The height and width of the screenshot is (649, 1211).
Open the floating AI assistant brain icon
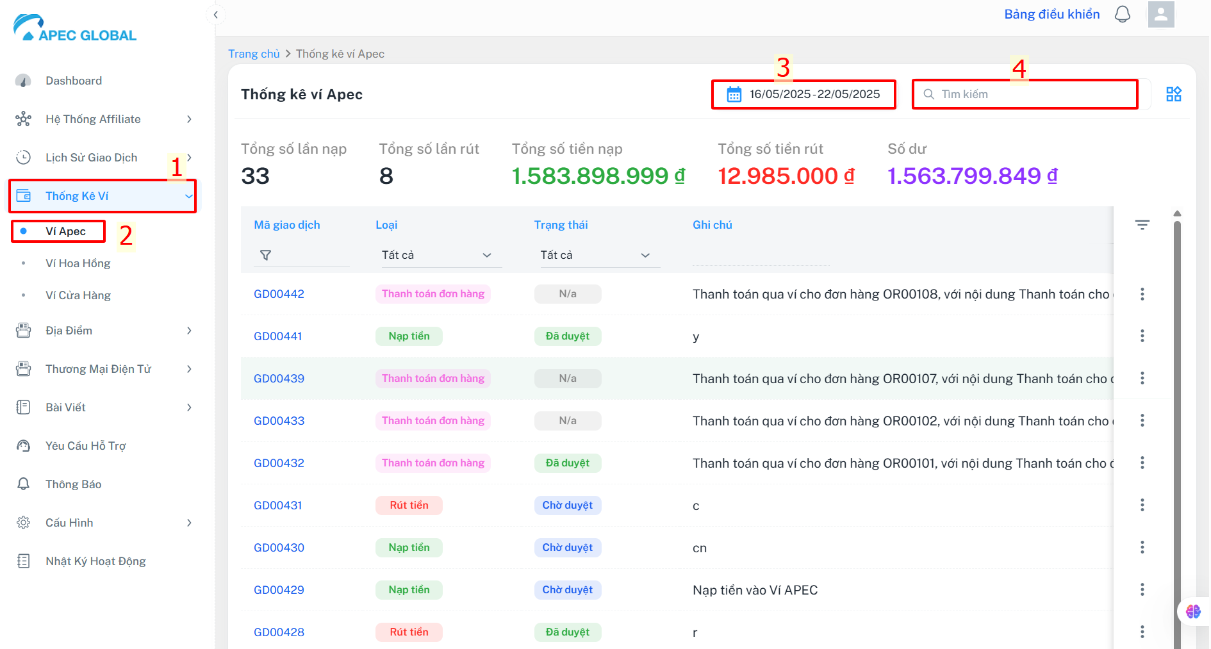[1193, 611]
